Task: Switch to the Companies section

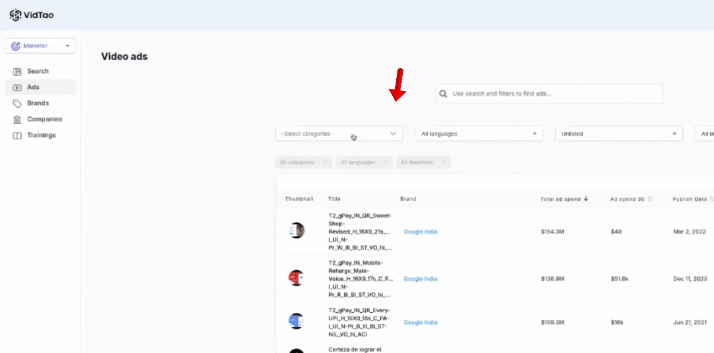Action: (44, 119)
